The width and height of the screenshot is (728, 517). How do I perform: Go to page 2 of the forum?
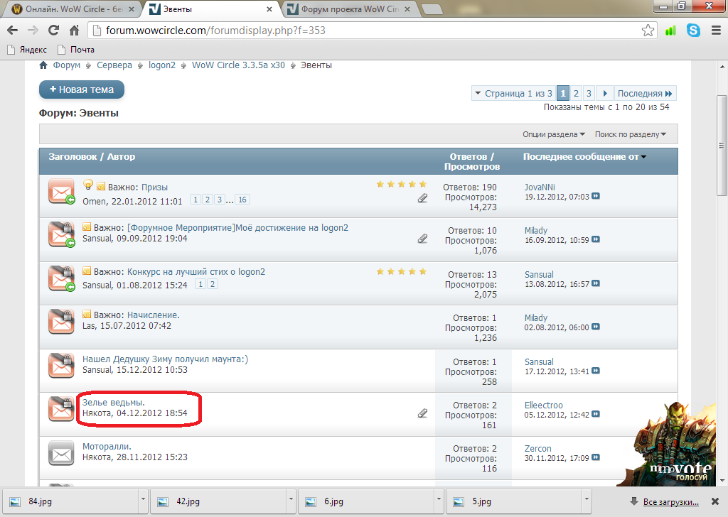tap(576, 93)
